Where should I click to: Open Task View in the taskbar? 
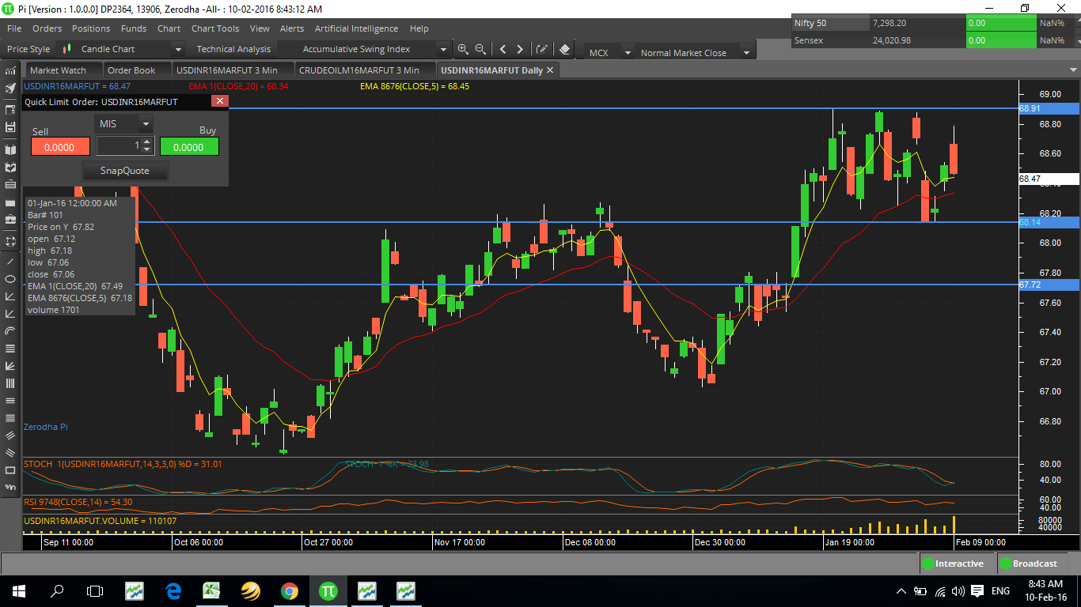click(95, 590)
